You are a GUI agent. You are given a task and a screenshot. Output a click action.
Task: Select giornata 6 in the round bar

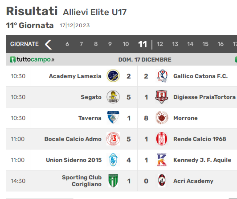67,44
